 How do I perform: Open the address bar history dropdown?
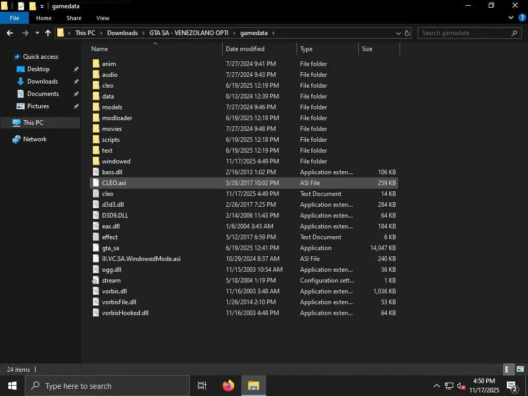[x=399, y=33]
